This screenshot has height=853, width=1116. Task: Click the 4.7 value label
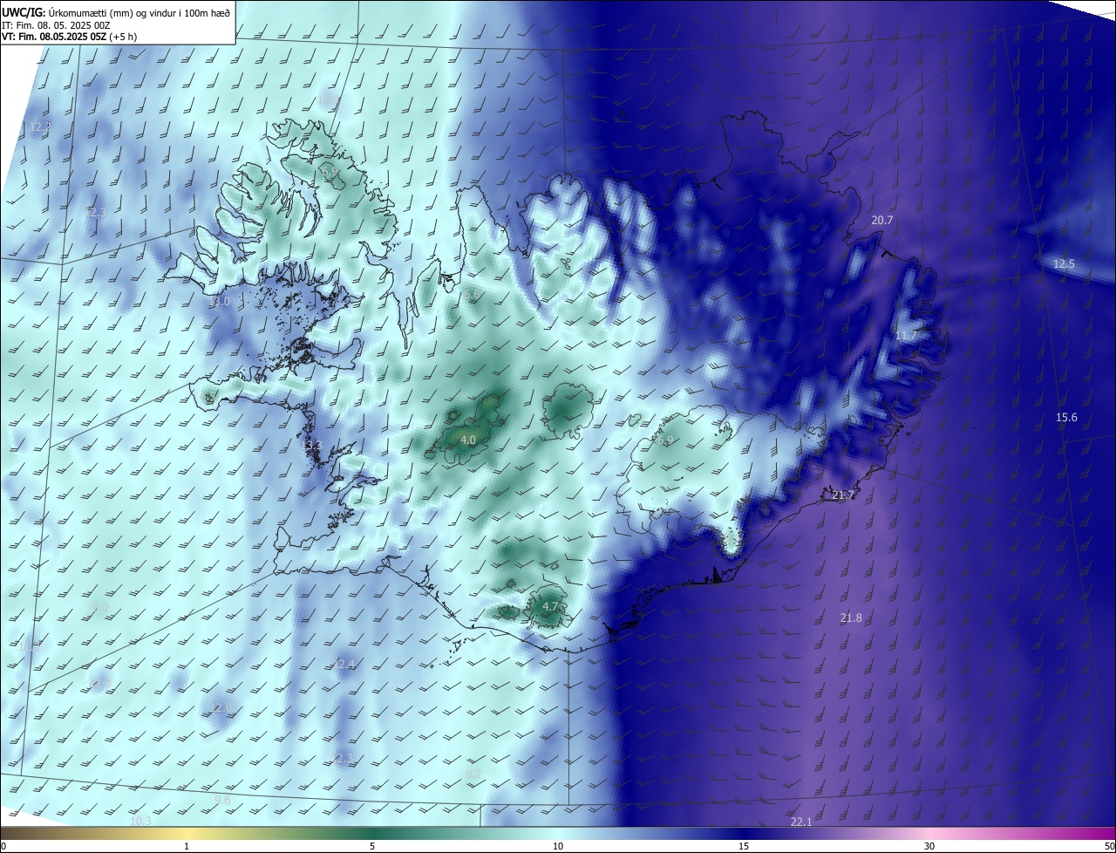point(550,606)
